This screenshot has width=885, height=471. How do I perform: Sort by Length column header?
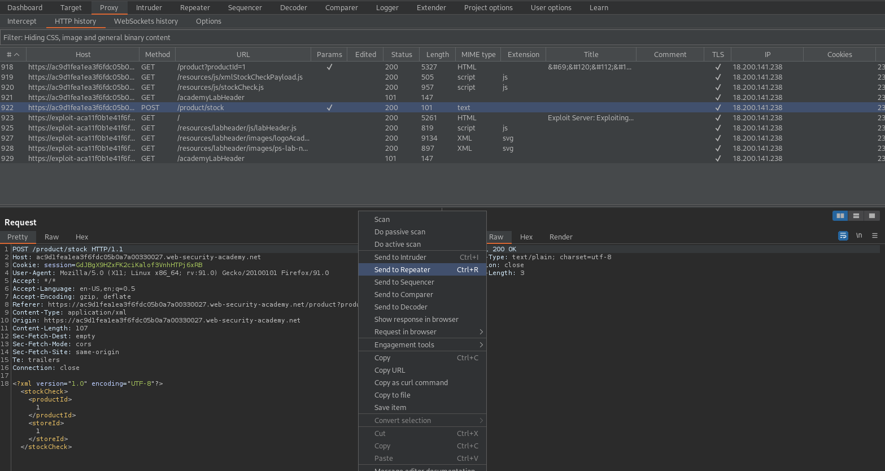pos(438,54)
